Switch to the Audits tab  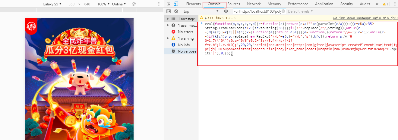pyautogui.click(x=365, y=4)
